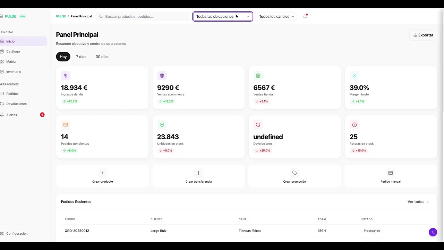Click the 23.843 stock units value

[168, 137]
